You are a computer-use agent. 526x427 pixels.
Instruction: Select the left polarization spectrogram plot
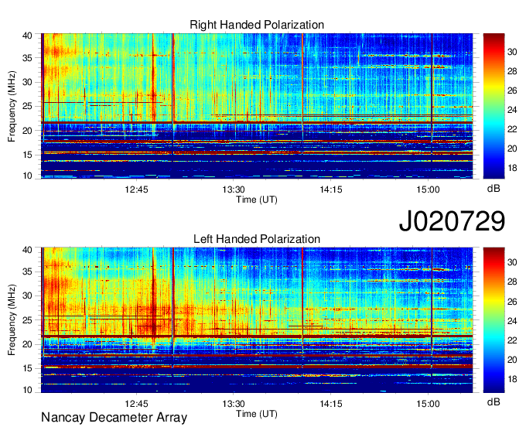click(257, 320)
